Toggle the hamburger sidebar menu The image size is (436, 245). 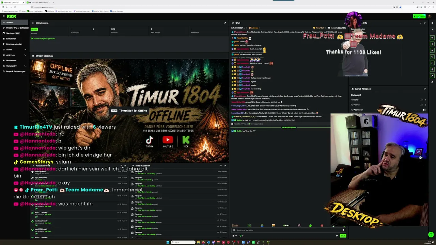click(3, 16)
